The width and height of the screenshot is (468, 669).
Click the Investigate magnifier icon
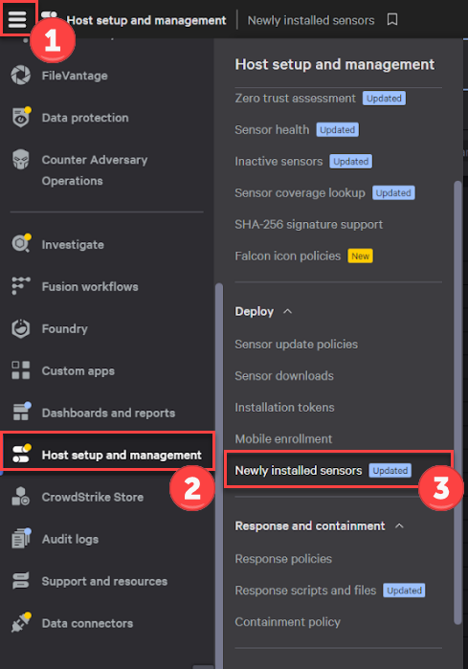[20, 244]
